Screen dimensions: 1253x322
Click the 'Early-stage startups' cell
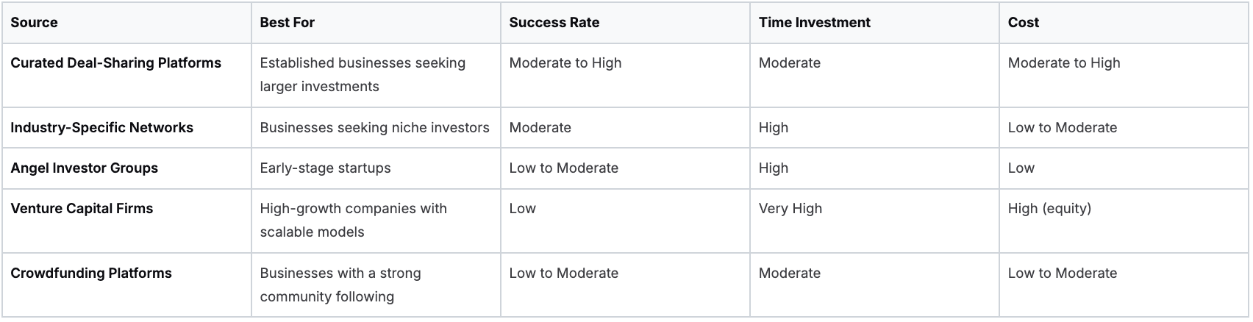coord(325,168)
